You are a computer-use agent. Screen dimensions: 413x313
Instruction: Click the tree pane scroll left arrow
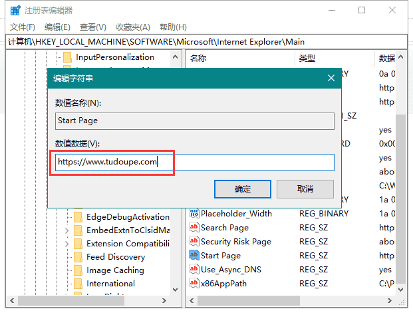click(x=12, y=300)
